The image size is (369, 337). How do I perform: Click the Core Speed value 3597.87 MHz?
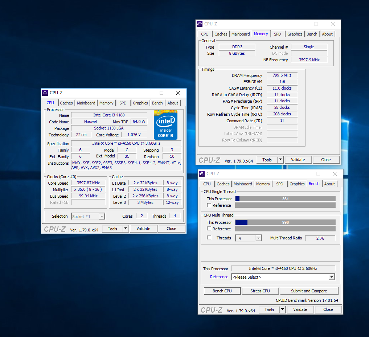[x=88, y=183]
